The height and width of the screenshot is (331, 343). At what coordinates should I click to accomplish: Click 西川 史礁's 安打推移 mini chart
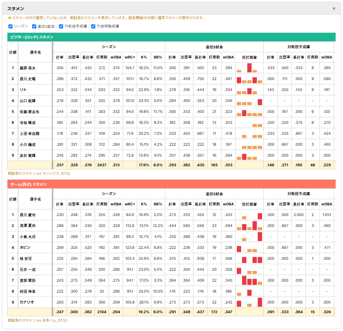click(x=249, y=79)
